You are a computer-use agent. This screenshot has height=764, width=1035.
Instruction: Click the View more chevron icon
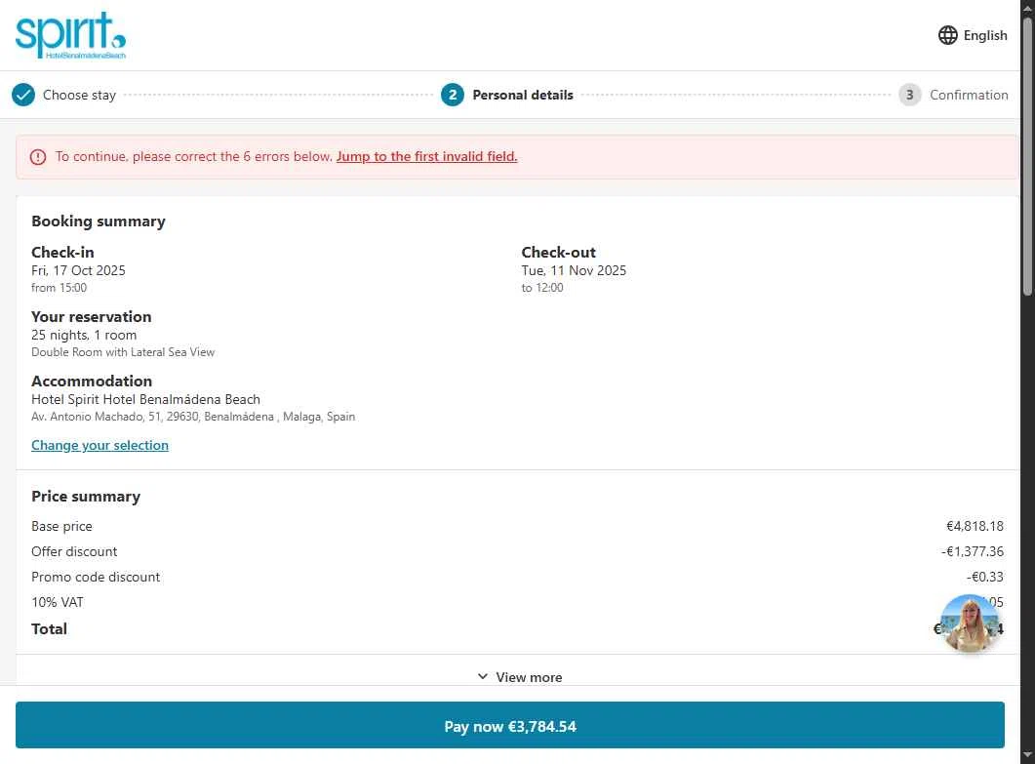483,677
